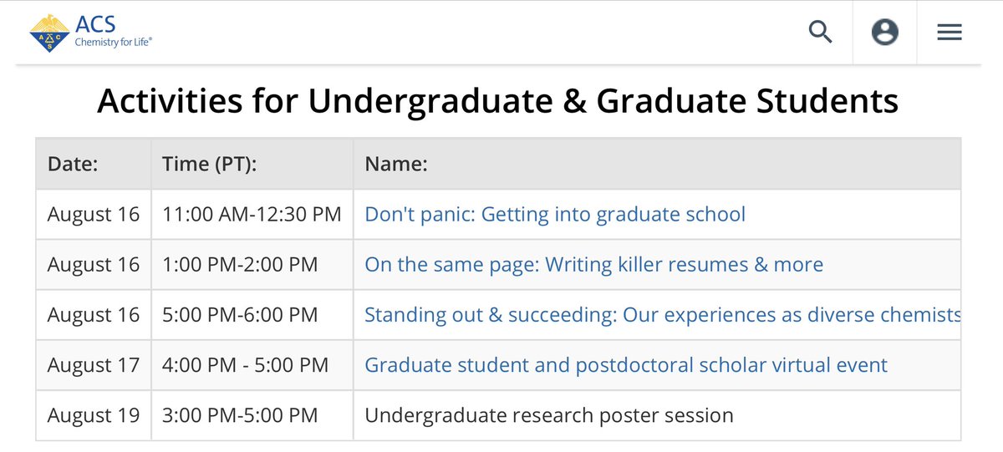Expand the hamburger menu icon
This screenshot has width=1003, height=452.
point(949,33)
